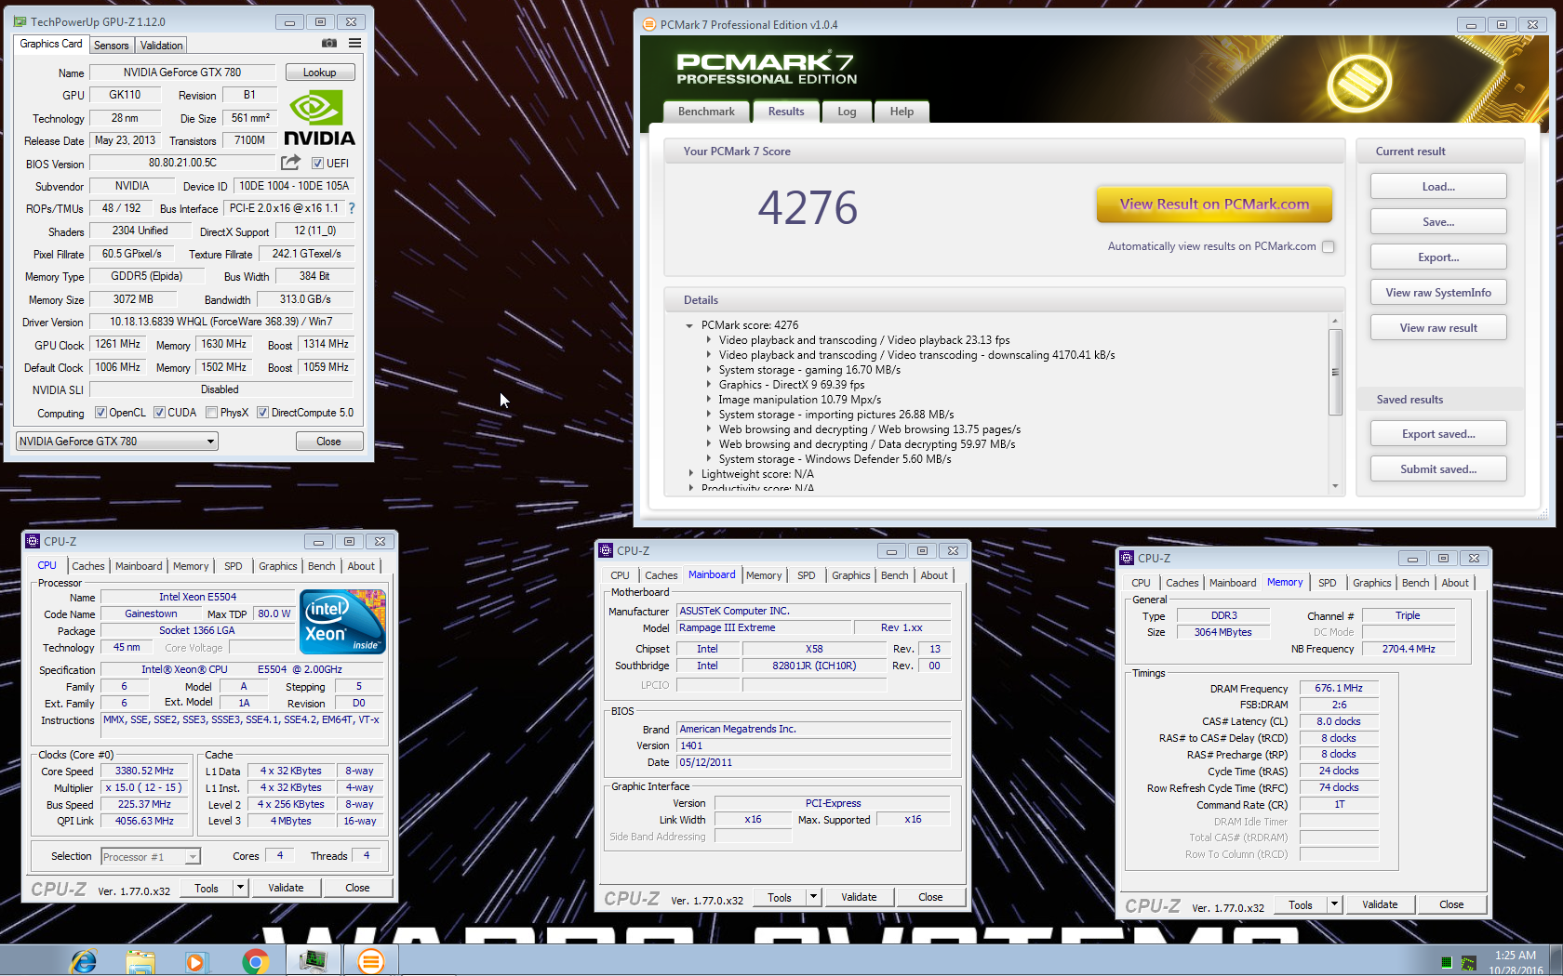Open Bench tab in CPU-Z Mainboard window
This screenshot has width=1563, height=976.
(894, 575)
